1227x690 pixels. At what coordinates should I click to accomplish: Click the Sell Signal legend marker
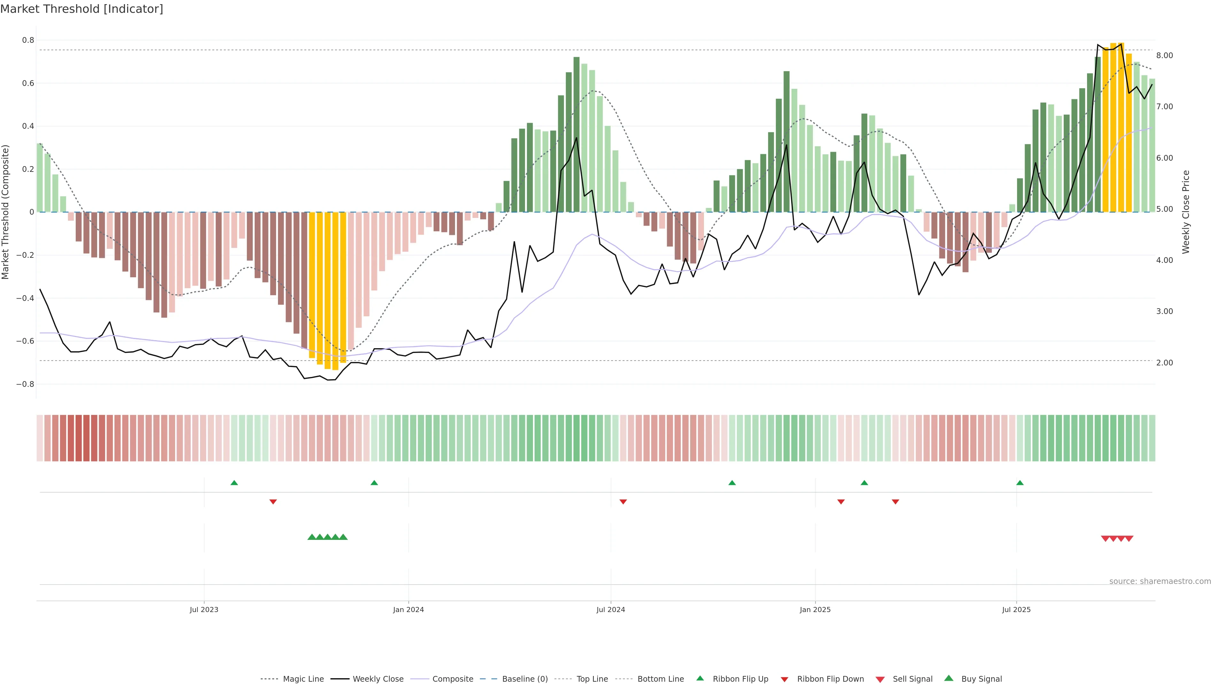tap(880, 679)
